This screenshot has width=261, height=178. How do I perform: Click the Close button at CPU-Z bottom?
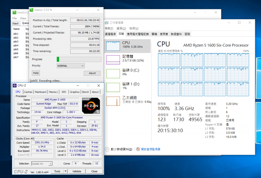(94, 171)
